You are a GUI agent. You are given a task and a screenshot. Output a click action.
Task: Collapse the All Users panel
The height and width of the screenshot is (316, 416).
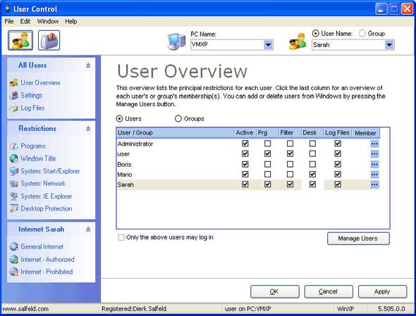pos(88,65)
